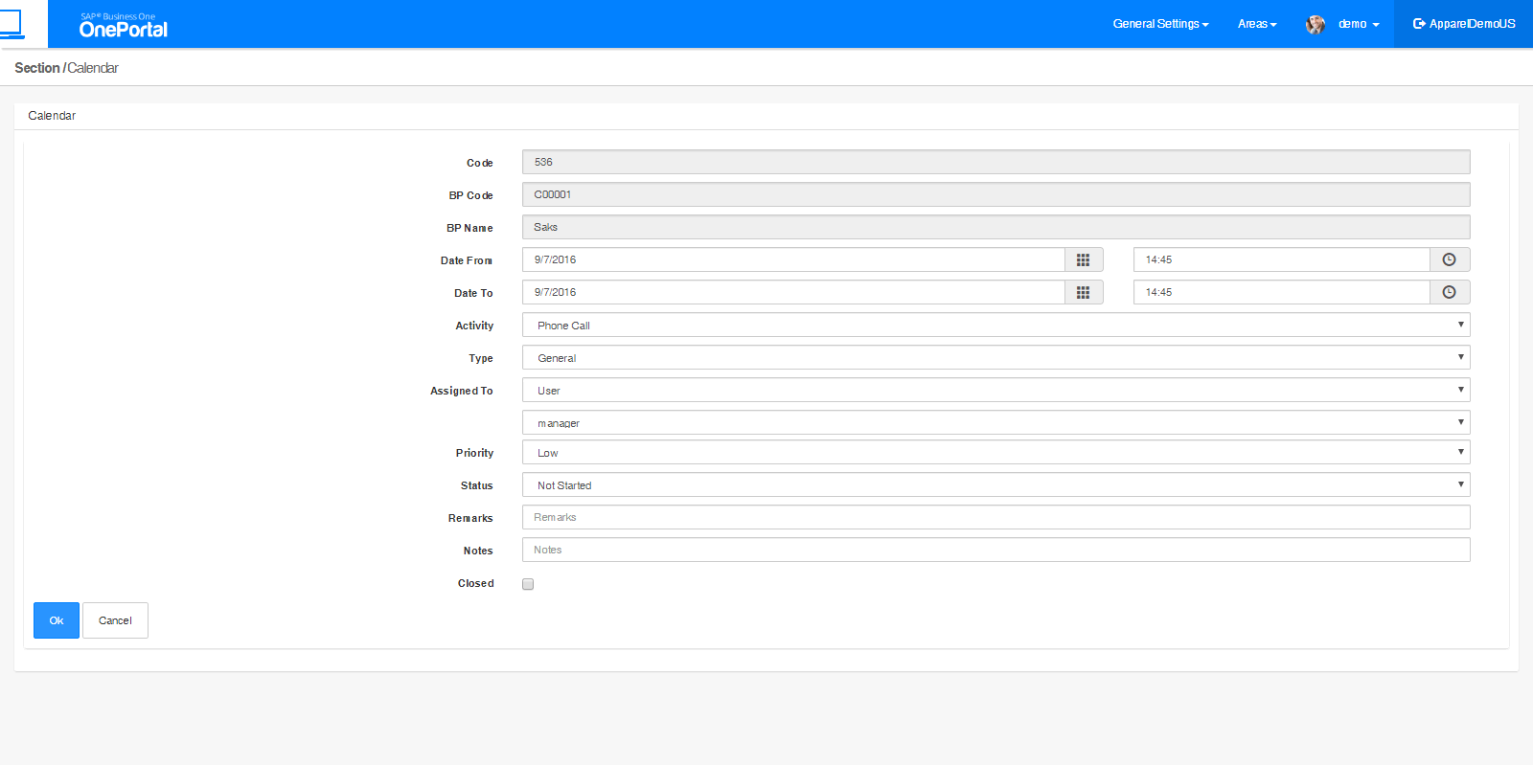Viewport: 1533px width, 765px height.
Task: Open the Date To calendar picker icon
Action: tap(1083, 293)
